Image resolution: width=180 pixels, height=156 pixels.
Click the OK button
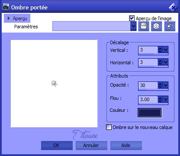tap(57, 145)
